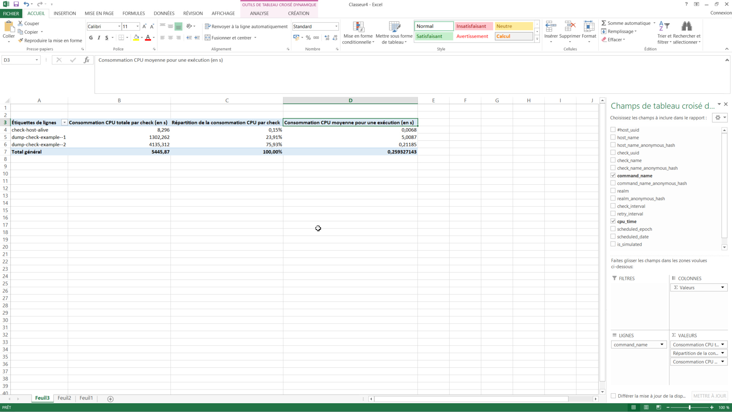The height and width of the screenshot is (412, 732).
Task: Click the Insert function fx icon
Action: (87, 60)
